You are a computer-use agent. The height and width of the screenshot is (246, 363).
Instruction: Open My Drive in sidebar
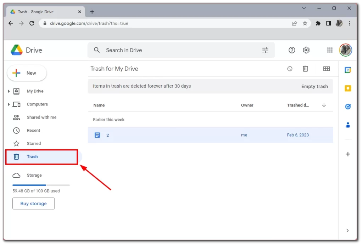pyautogui.click(x=35, y=91)
